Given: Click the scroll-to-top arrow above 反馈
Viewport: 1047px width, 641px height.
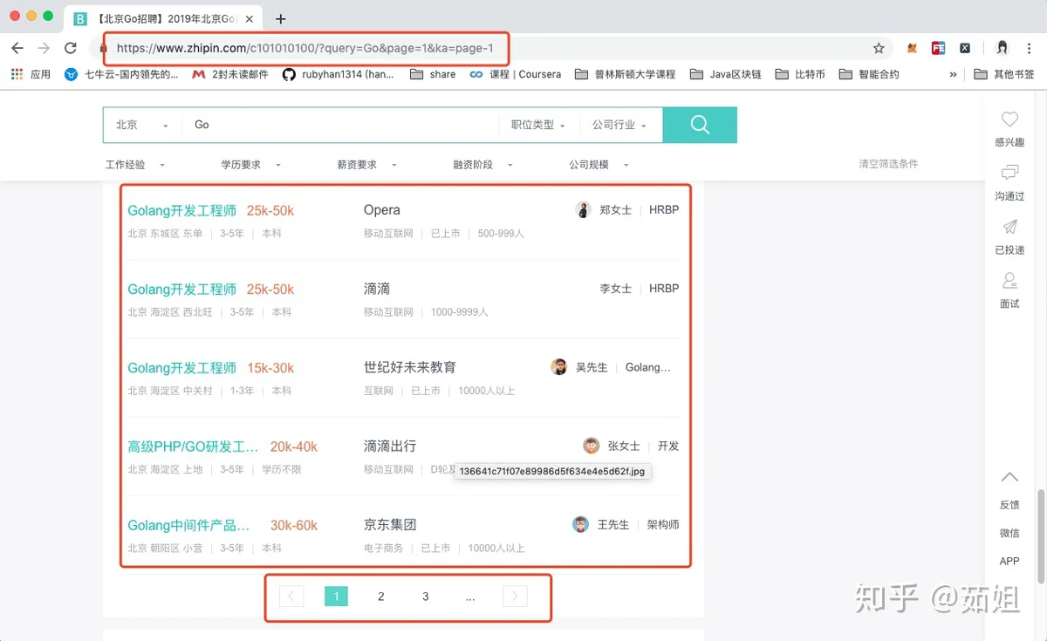Looking at the screenshot, I should 1009,477.
